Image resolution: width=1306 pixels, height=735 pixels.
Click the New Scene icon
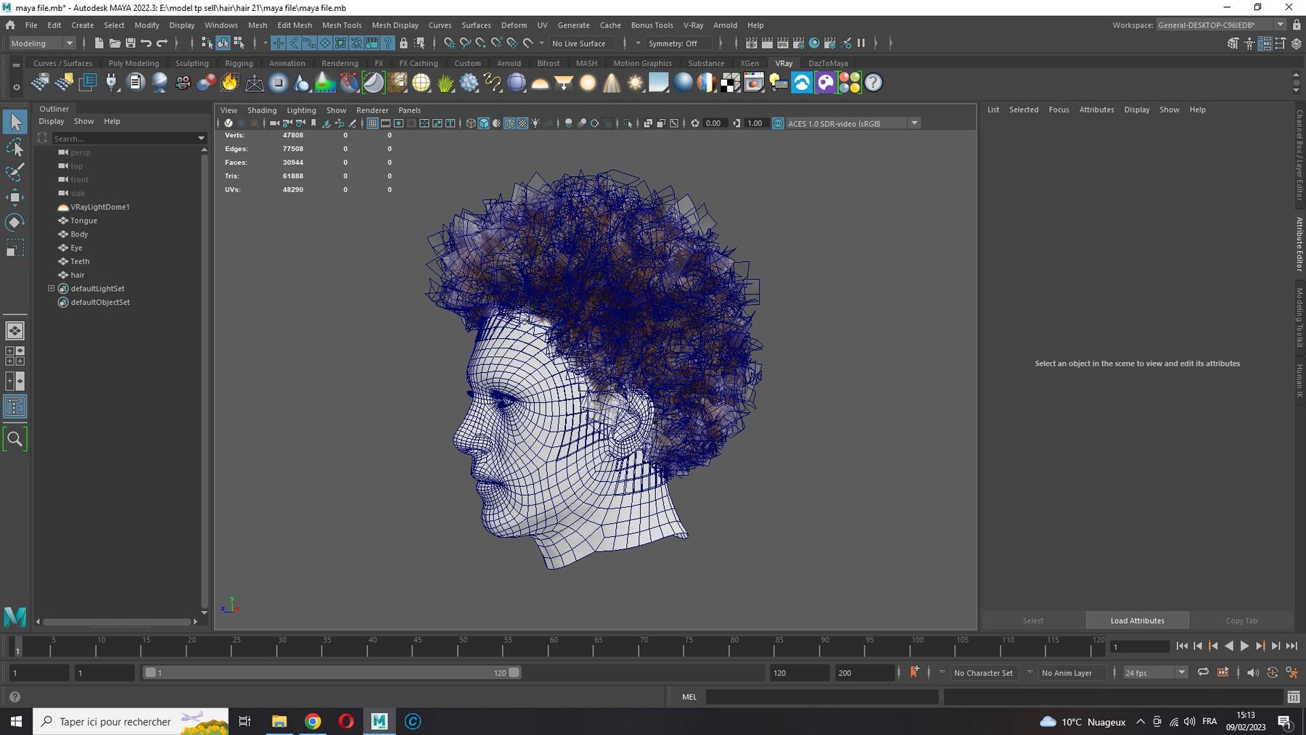pos(99,44)
